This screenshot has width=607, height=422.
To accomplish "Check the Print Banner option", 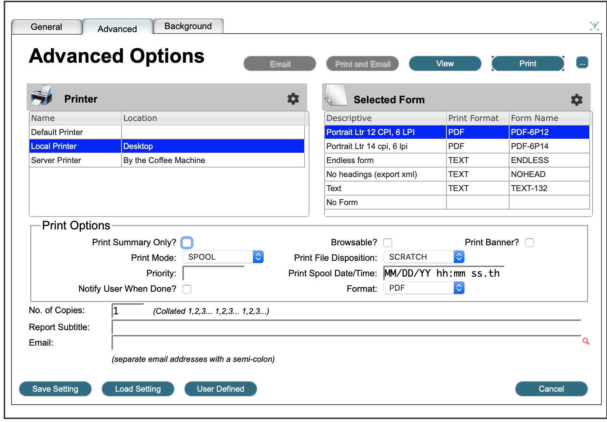I will [529, 243].
